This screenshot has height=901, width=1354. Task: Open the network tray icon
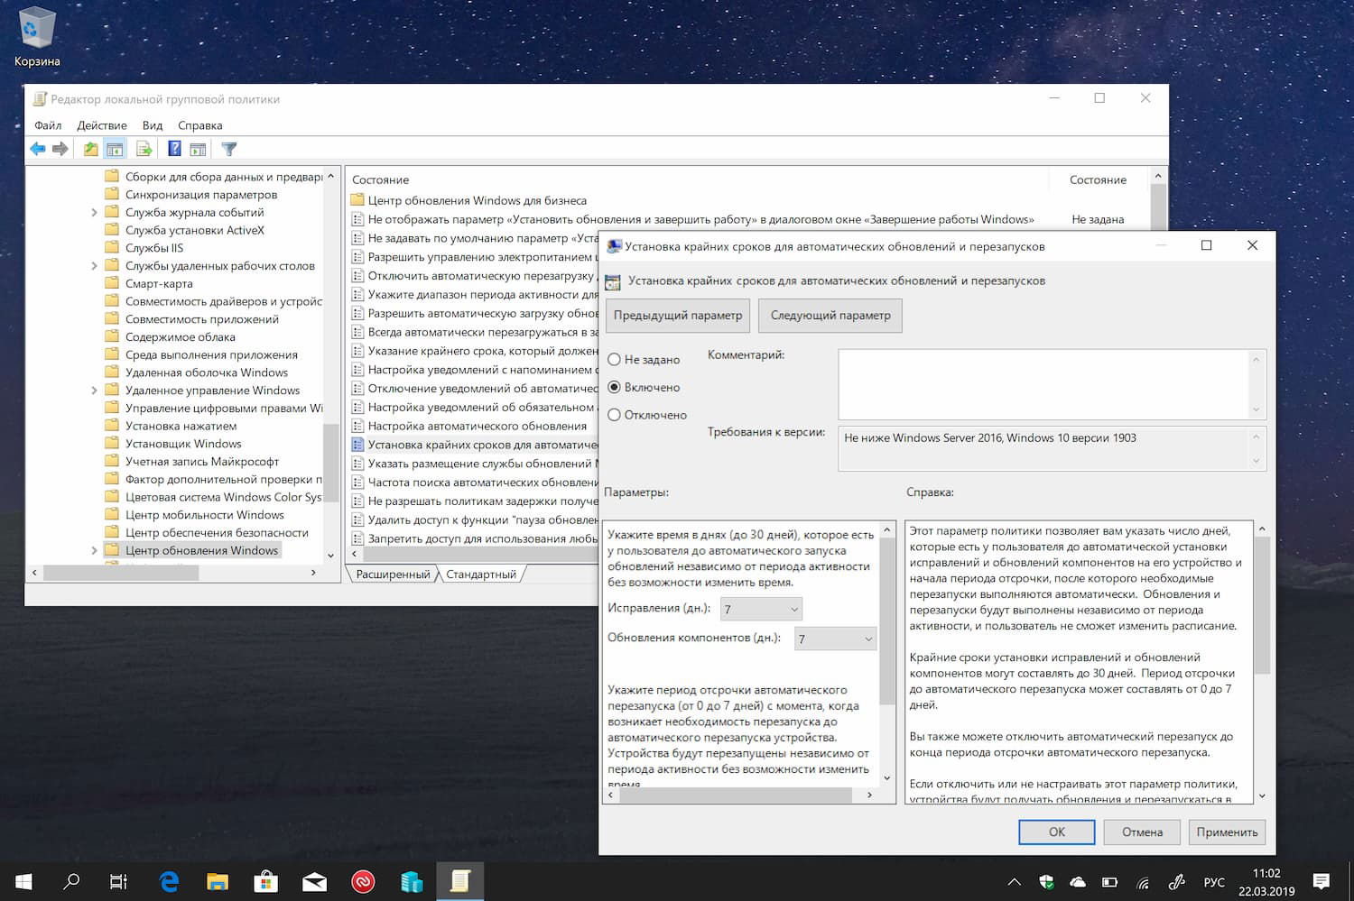point(1143,882)
